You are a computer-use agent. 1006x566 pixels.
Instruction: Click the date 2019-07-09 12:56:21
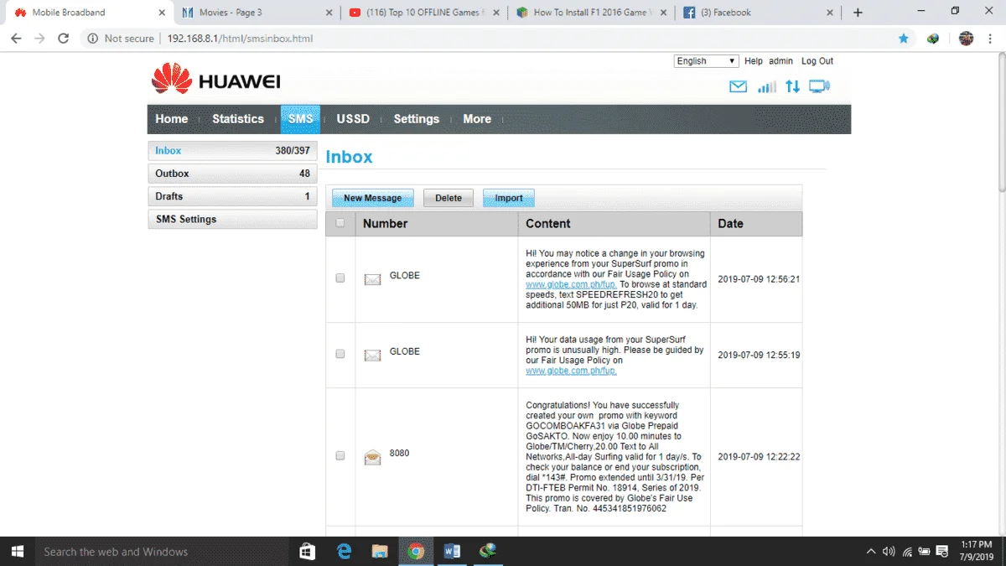pos(759,279)
